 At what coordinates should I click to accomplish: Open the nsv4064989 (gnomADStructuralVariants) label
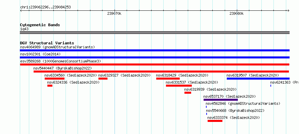pos(57,47)
